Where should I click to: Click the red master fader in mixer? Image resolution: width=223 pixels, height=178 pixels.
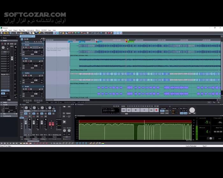(x=51, y=124)
